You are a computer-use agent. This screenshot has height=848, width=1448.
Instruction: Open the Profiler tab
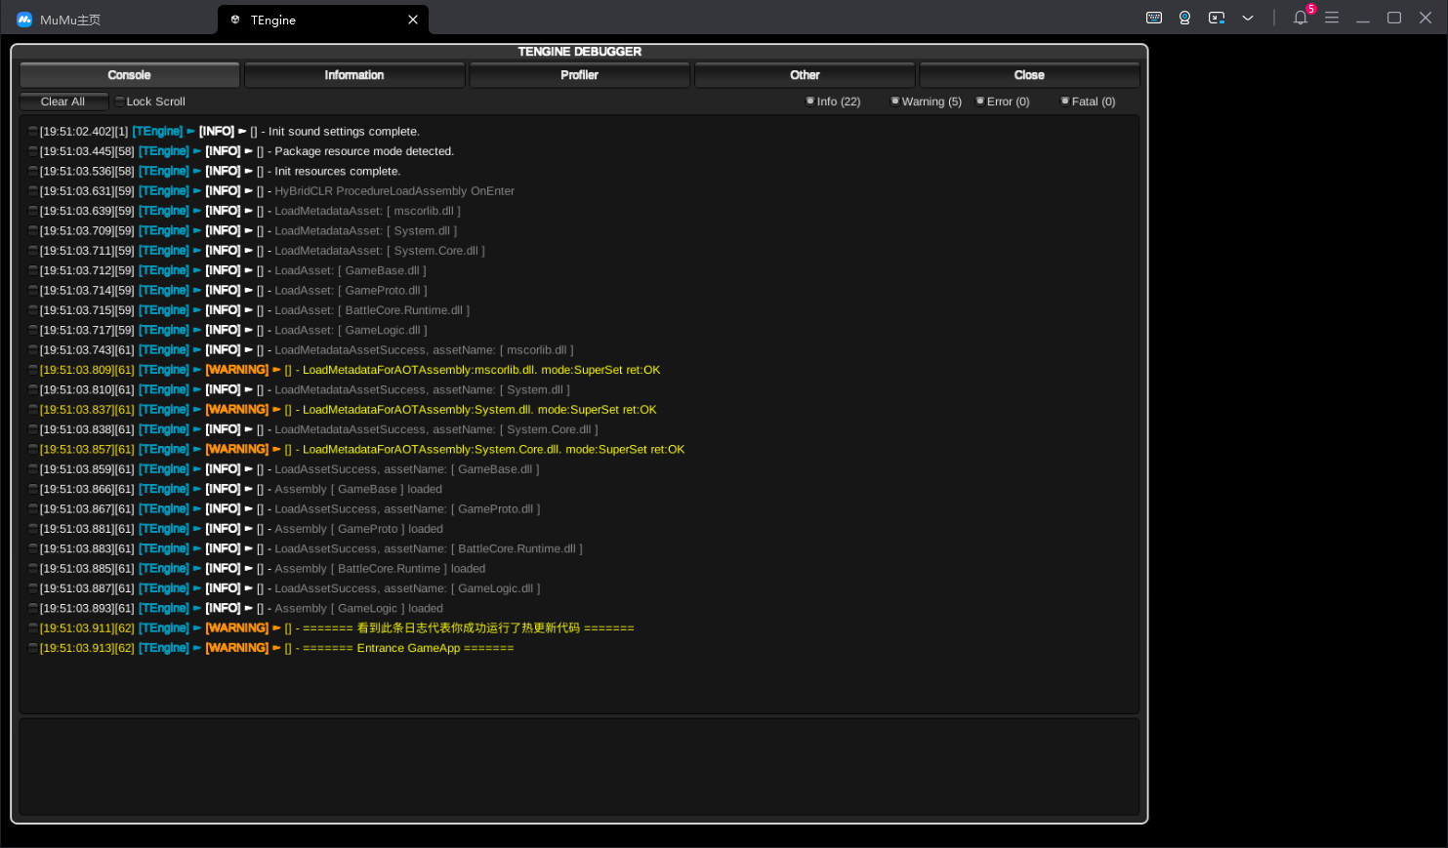[580, 75]
